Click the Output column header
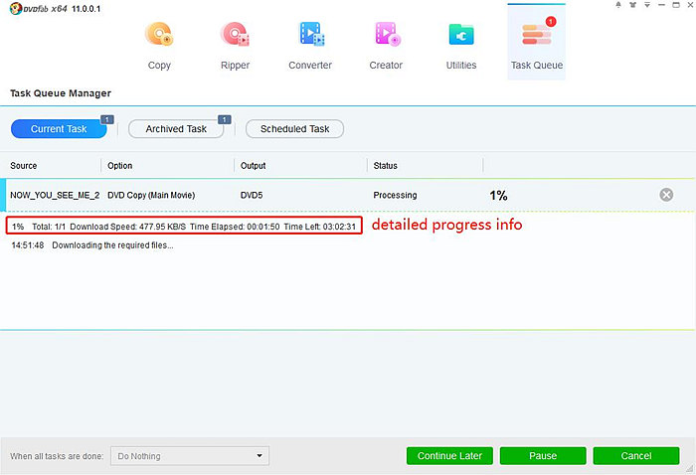This screenshot has height=475, width=696. pos(253,165)
